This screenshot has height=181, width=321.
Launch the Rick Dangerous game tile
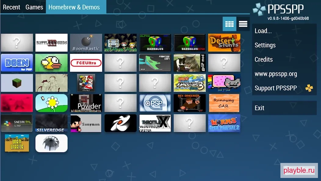click(x=189, y=103)
